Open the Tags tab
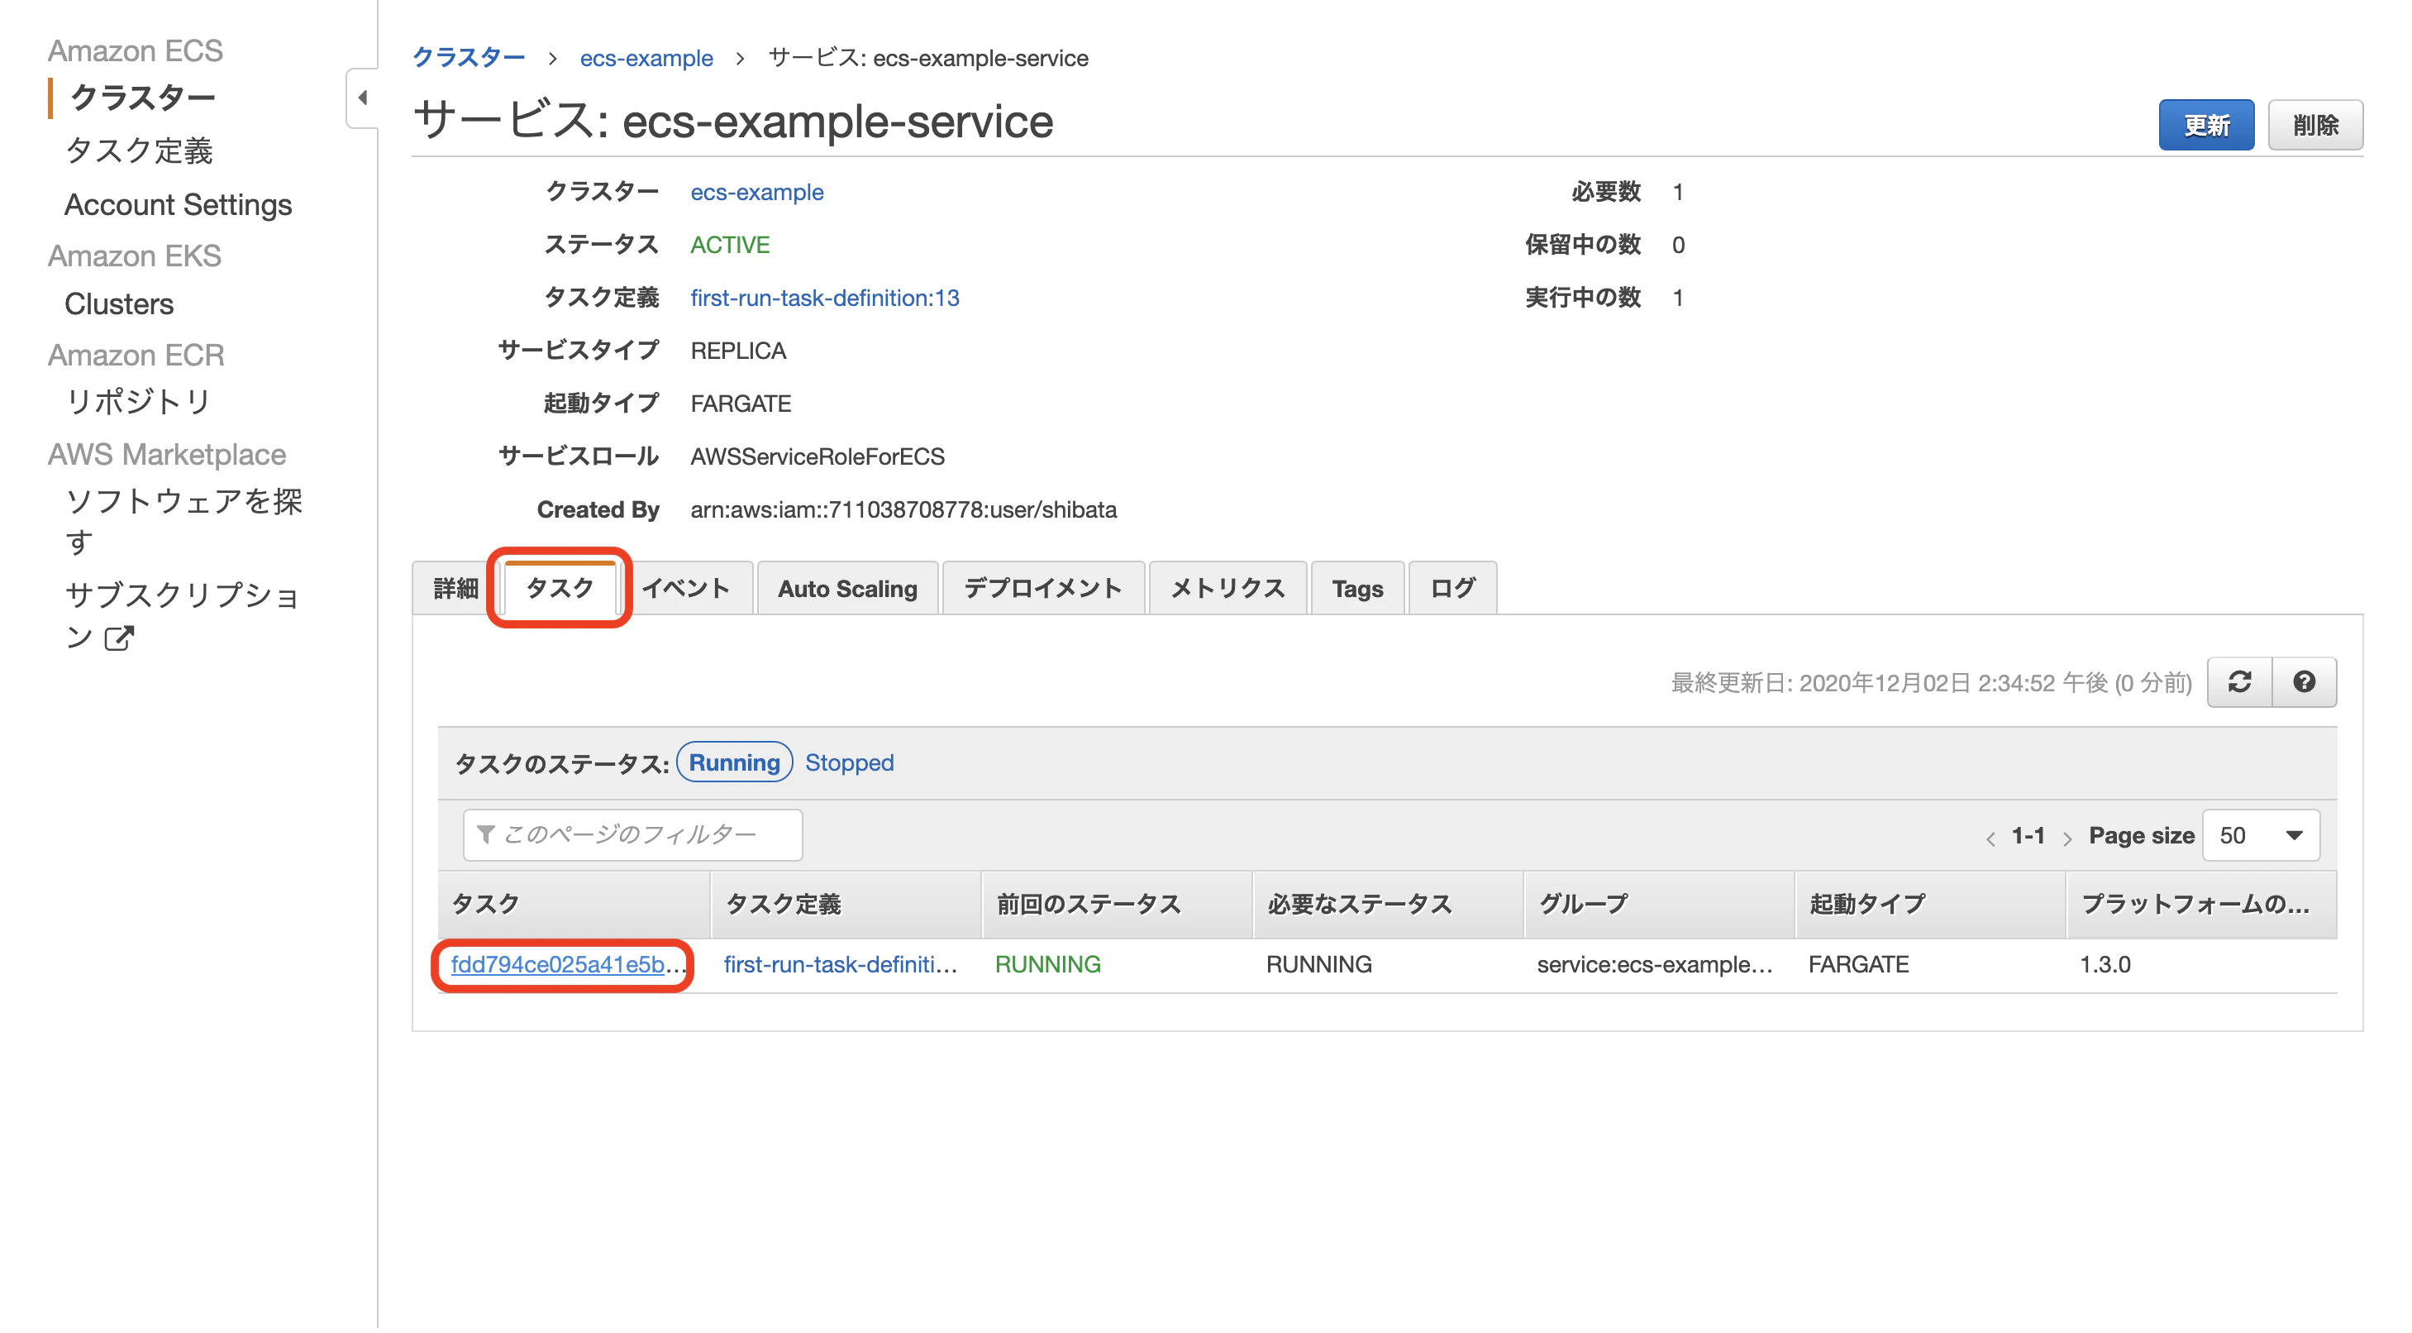 point(1356,588)
